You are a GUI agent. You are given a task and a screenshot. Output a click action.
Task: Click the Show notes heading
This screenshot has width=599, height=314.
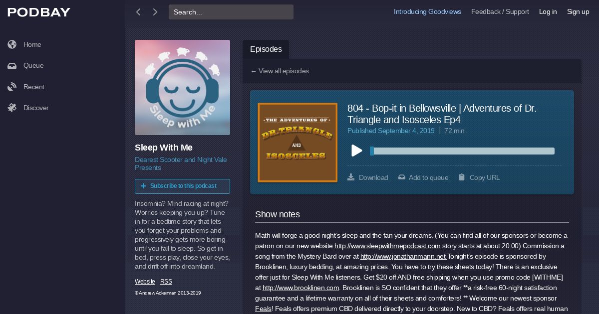[278, 214]
